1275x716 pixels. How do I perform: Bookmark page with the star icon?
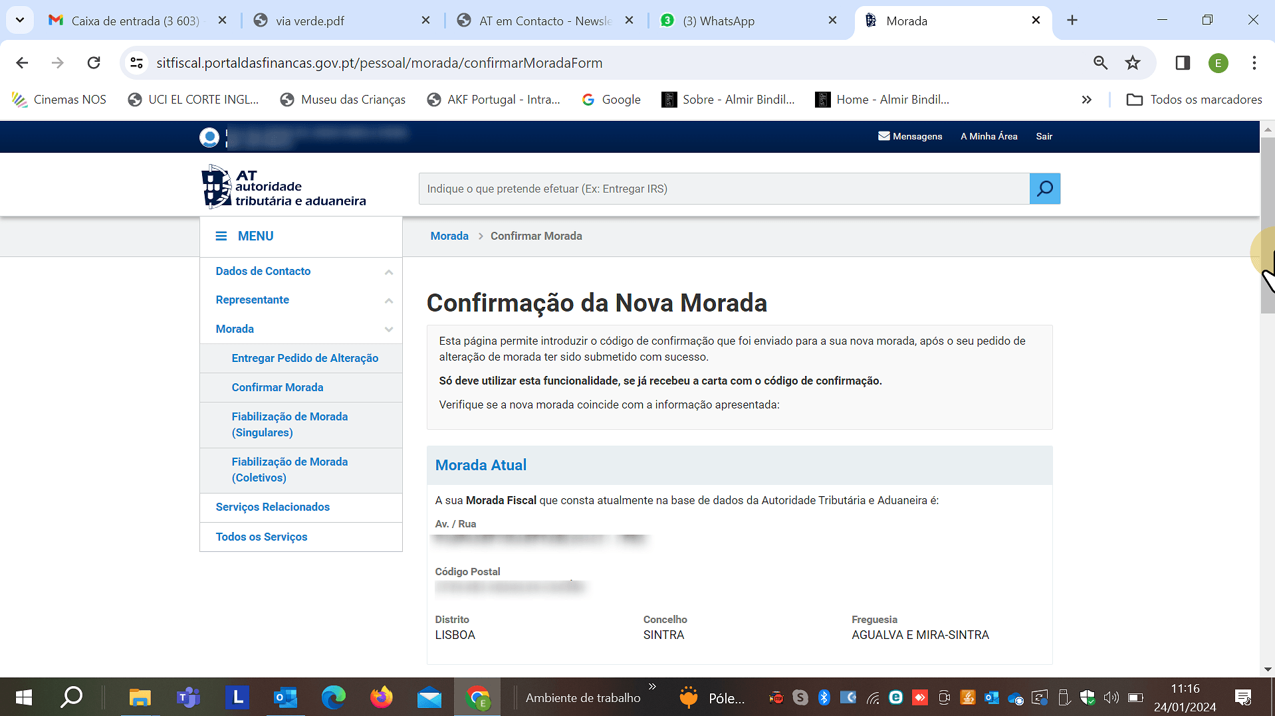[x=1132, y=62]
